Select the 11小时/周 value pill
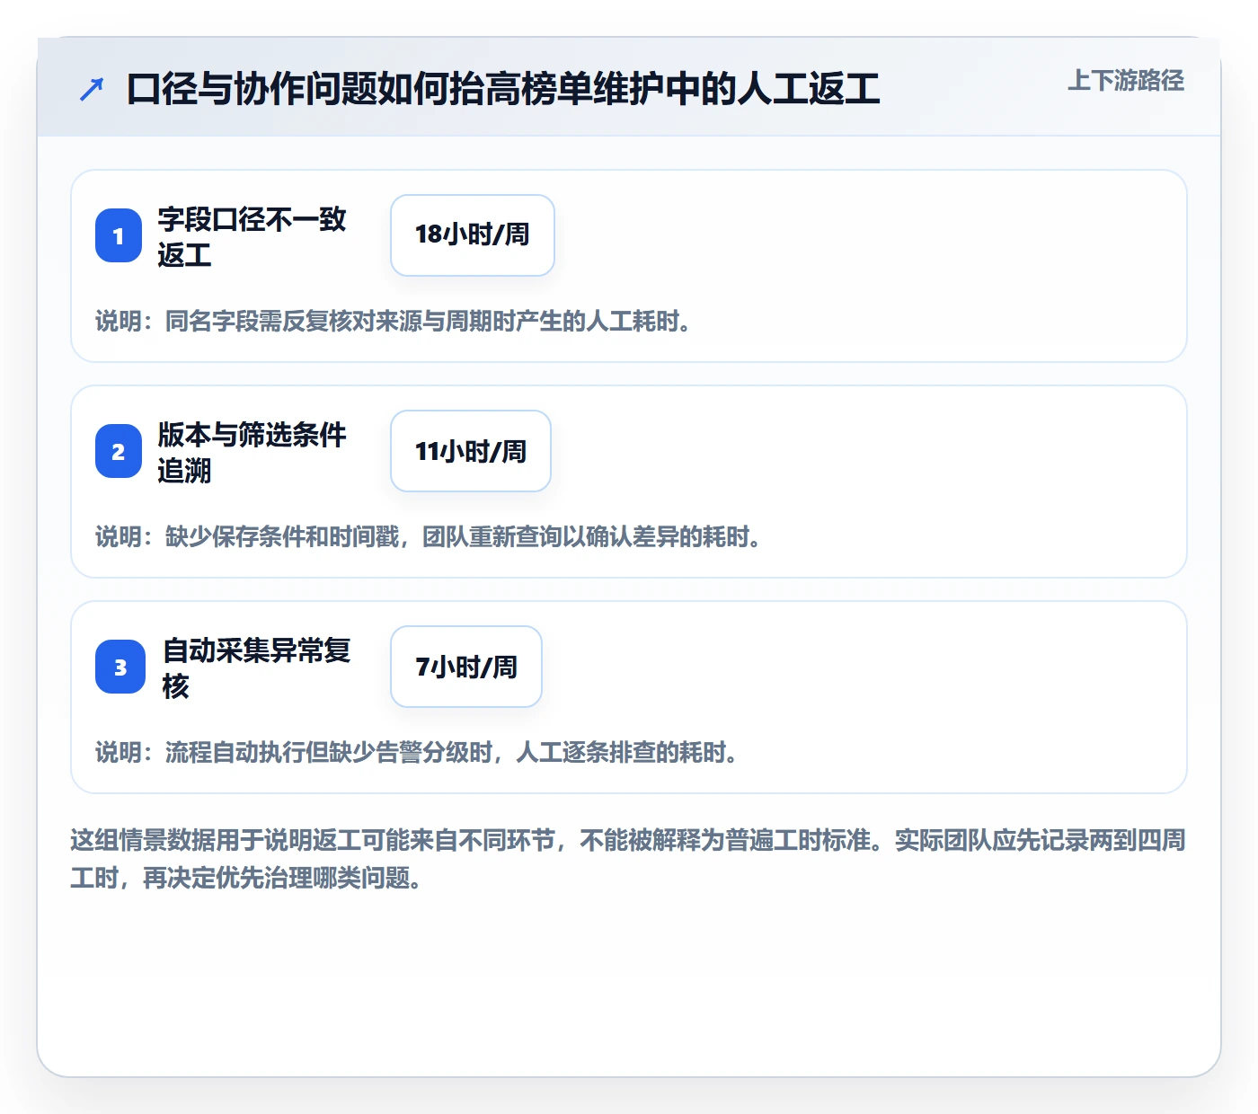The image size is (1258, 1114). [x=471, y=451]
